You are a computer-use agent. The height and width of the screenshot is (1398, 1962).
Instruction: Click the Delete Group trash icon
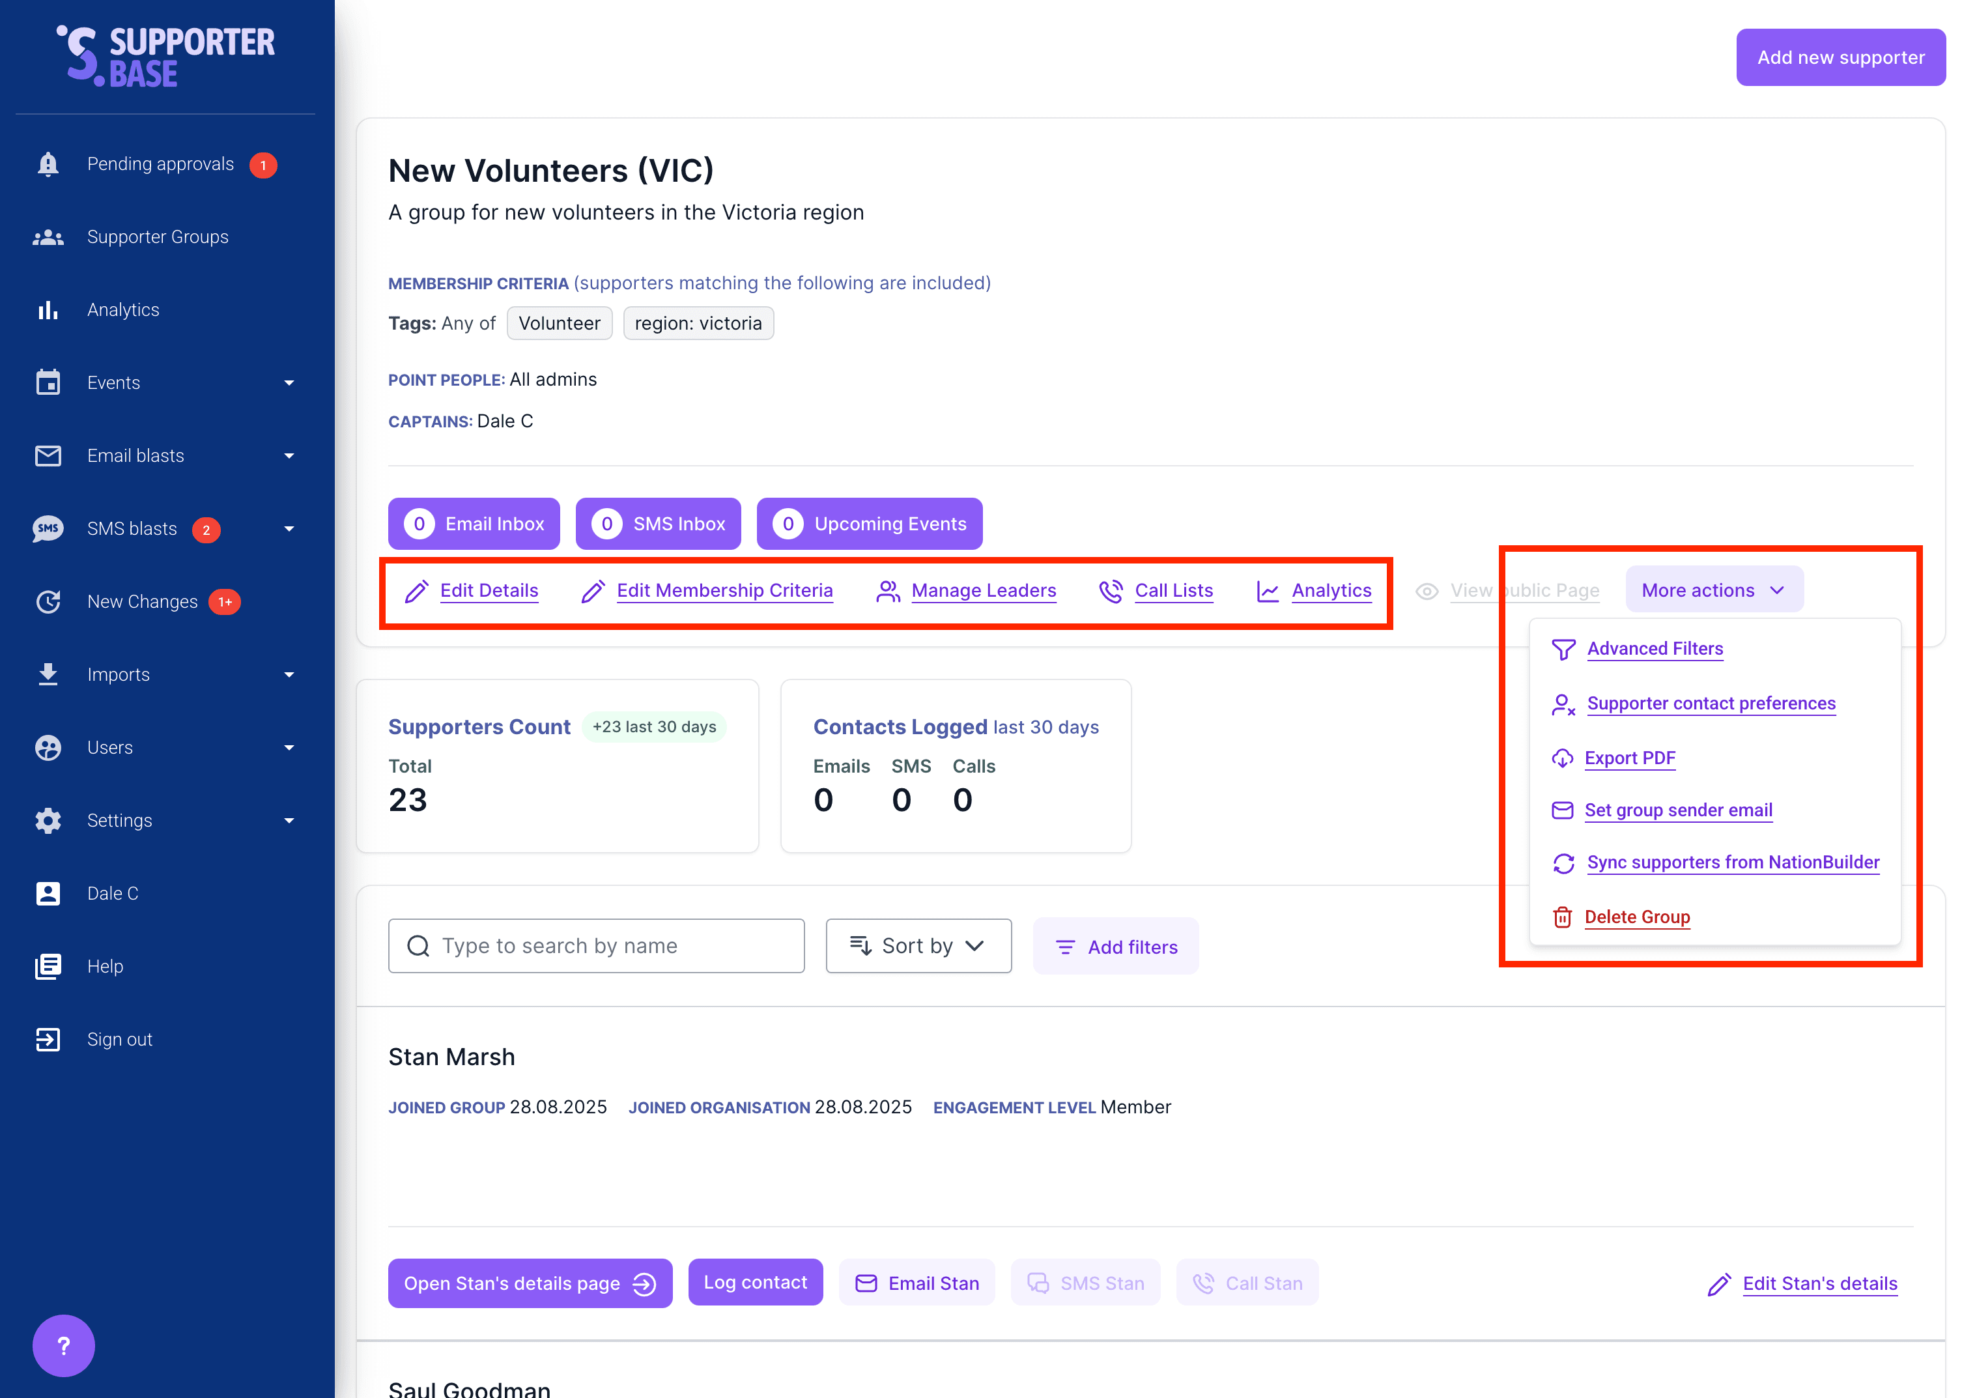(x=1562, y=917)
